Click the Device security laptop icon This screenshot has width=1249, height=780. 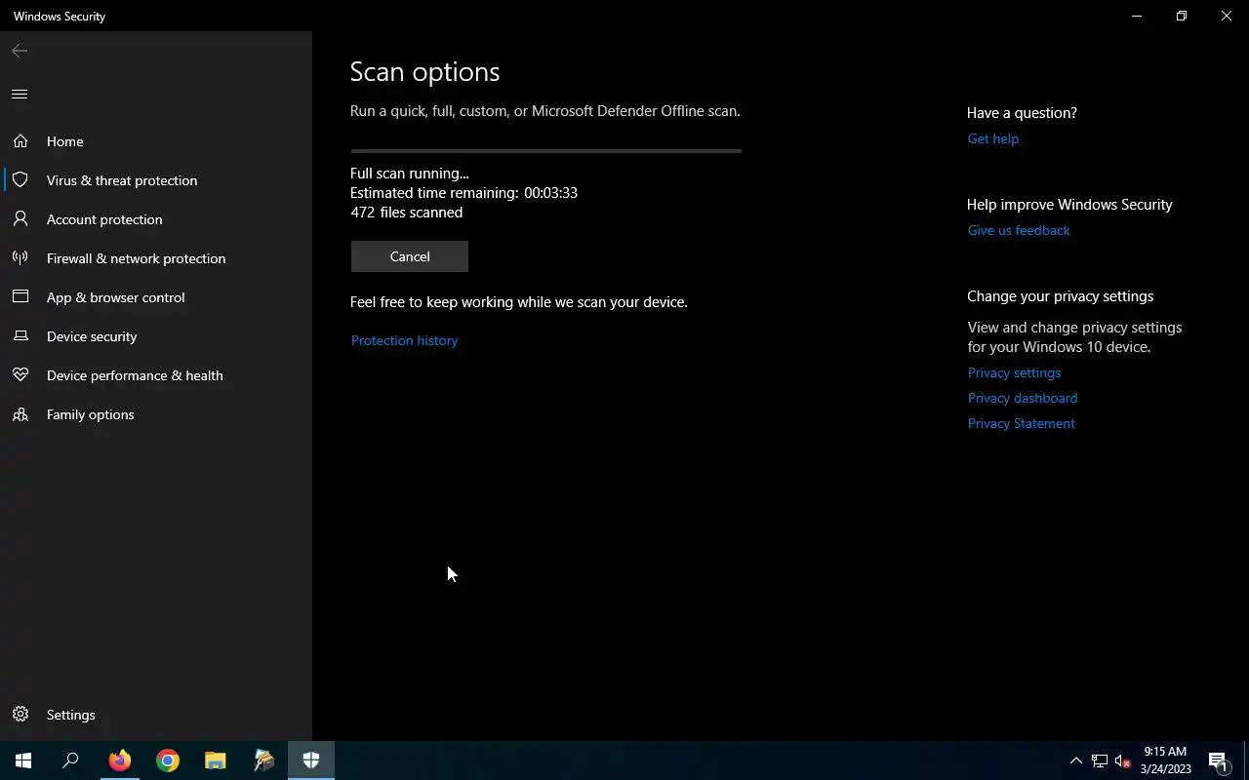click(x=20, y=336)
